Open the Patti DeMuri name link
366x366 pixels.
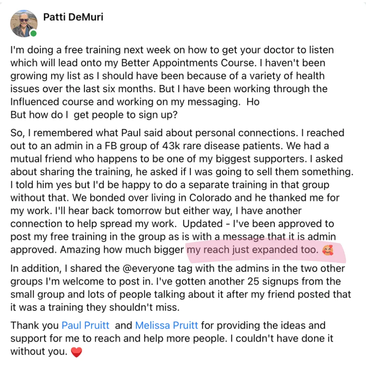[73, 17]
